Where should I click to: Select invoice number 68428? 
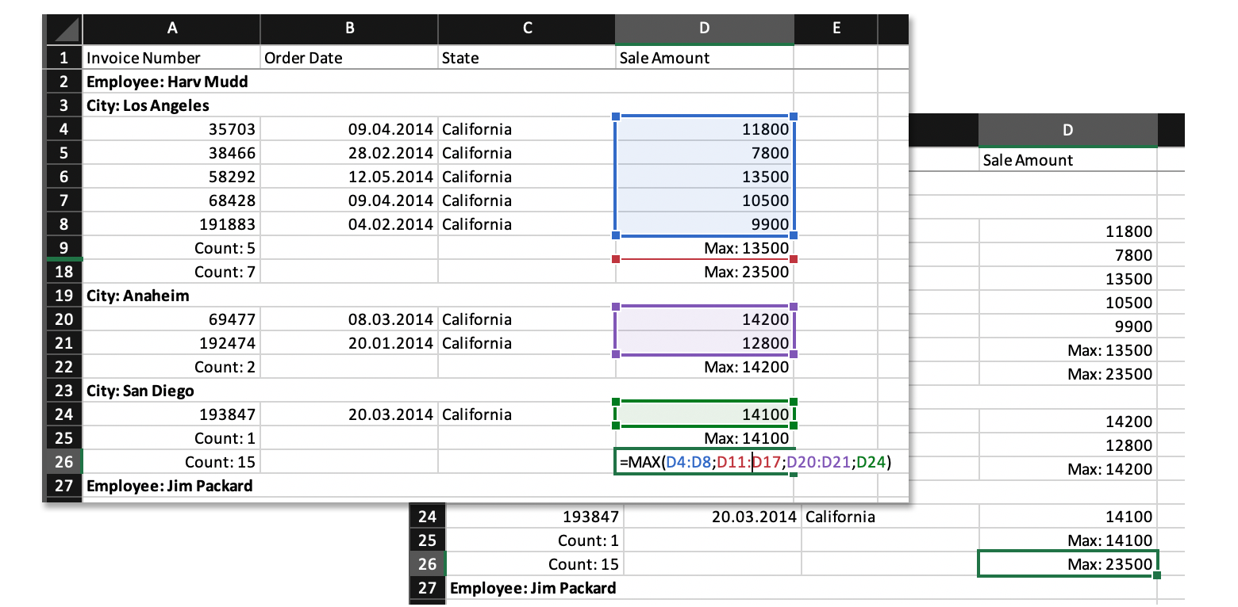point(171,200)
